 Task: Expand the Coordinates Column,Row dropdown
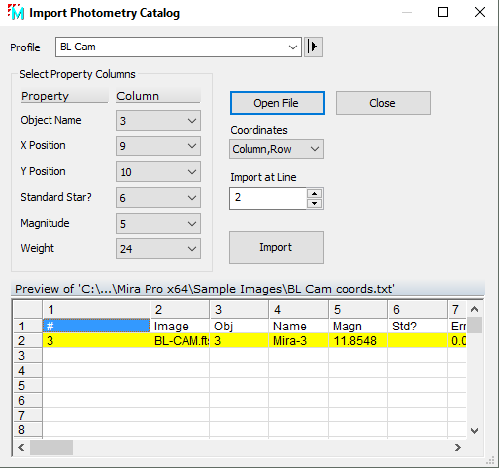tap(276, 149)
